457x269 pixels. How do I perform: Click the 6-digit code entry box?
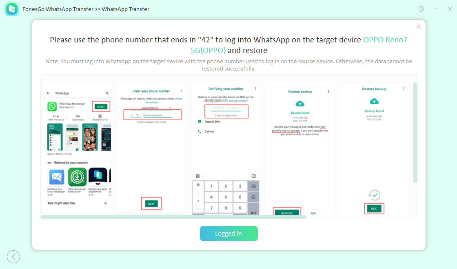[226, 111]
